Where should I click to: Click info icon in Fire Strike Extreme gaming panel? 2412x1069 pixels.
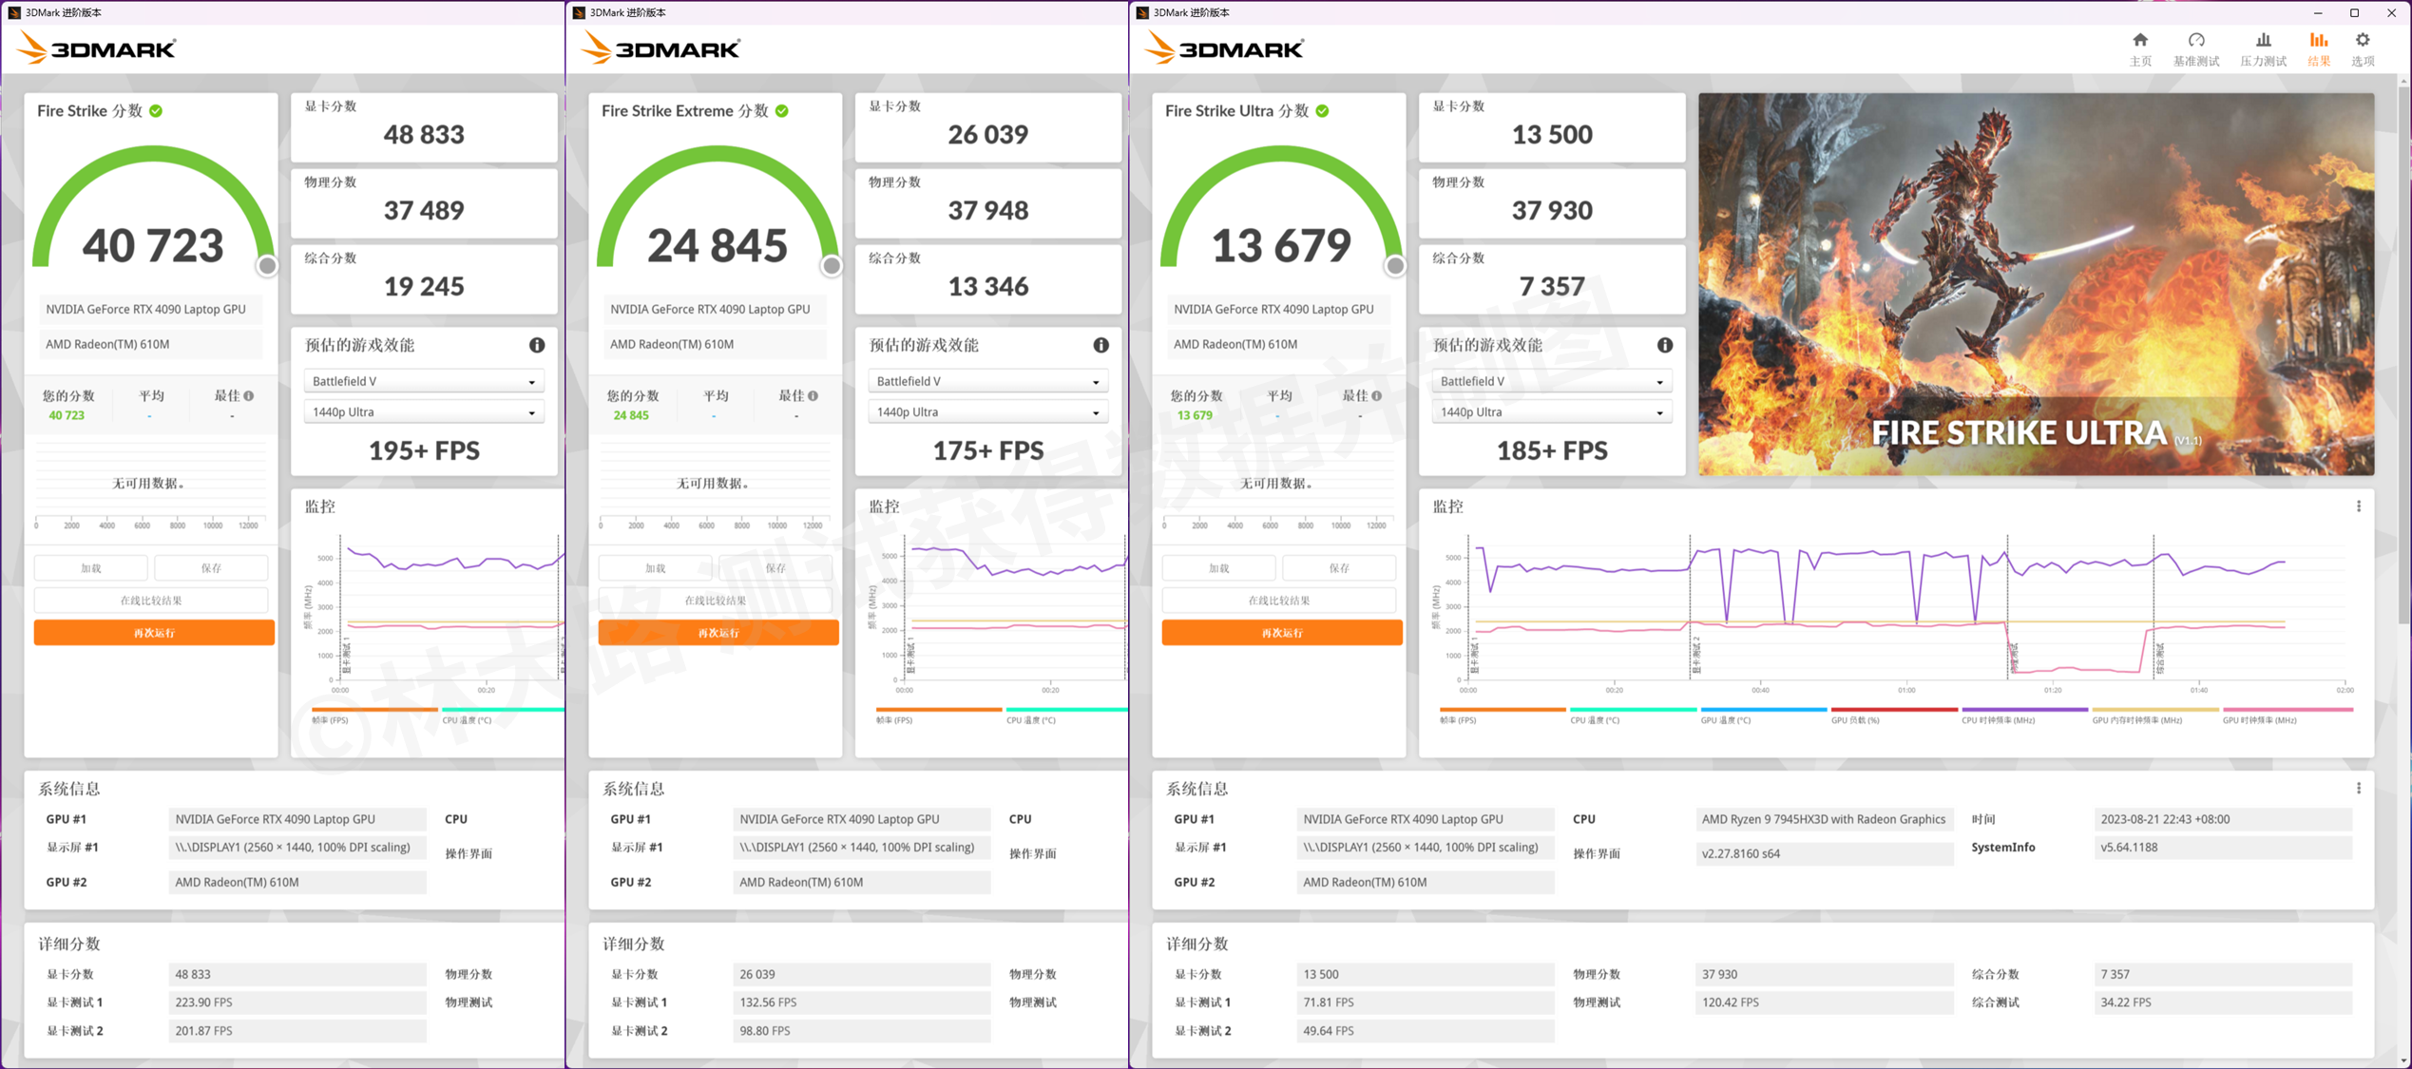pos(1101,345)
